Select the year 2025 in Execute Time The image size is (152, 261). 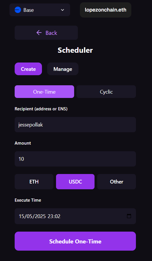40,216
